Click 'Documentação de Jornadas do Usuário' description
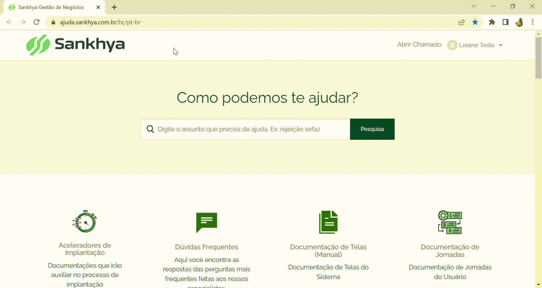 click(450, 272)
